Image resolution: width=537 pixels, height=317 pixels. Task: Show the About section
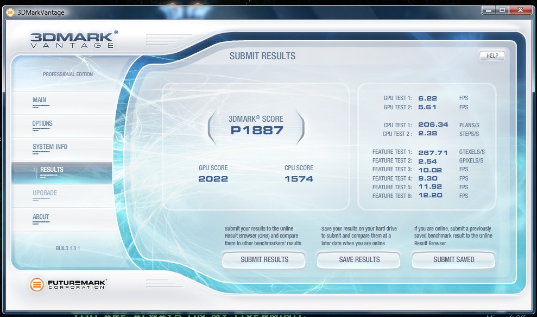pos(62,219)
